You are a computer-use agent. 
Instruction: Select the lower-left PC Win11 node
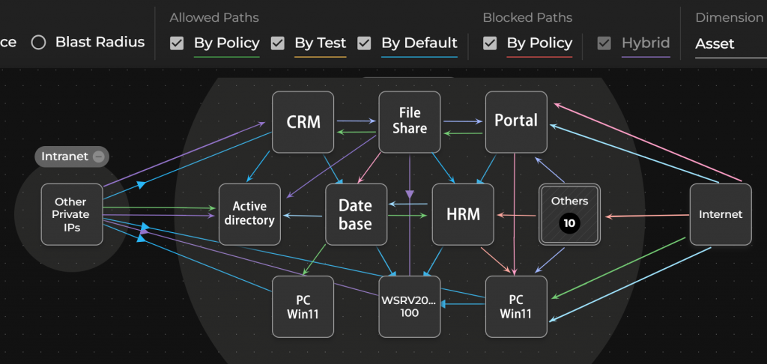click(x=303, y=306)
